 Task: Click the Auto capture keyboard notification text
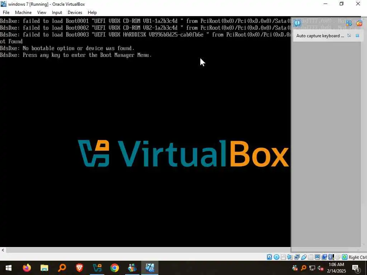(x=320, y=36)
